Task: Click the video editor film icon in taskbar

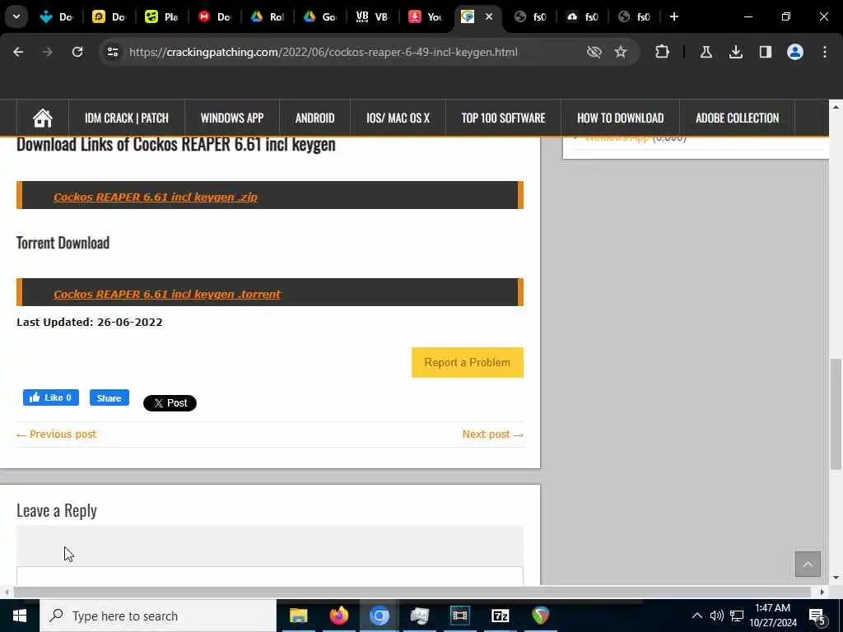Action: coord(459,616)
